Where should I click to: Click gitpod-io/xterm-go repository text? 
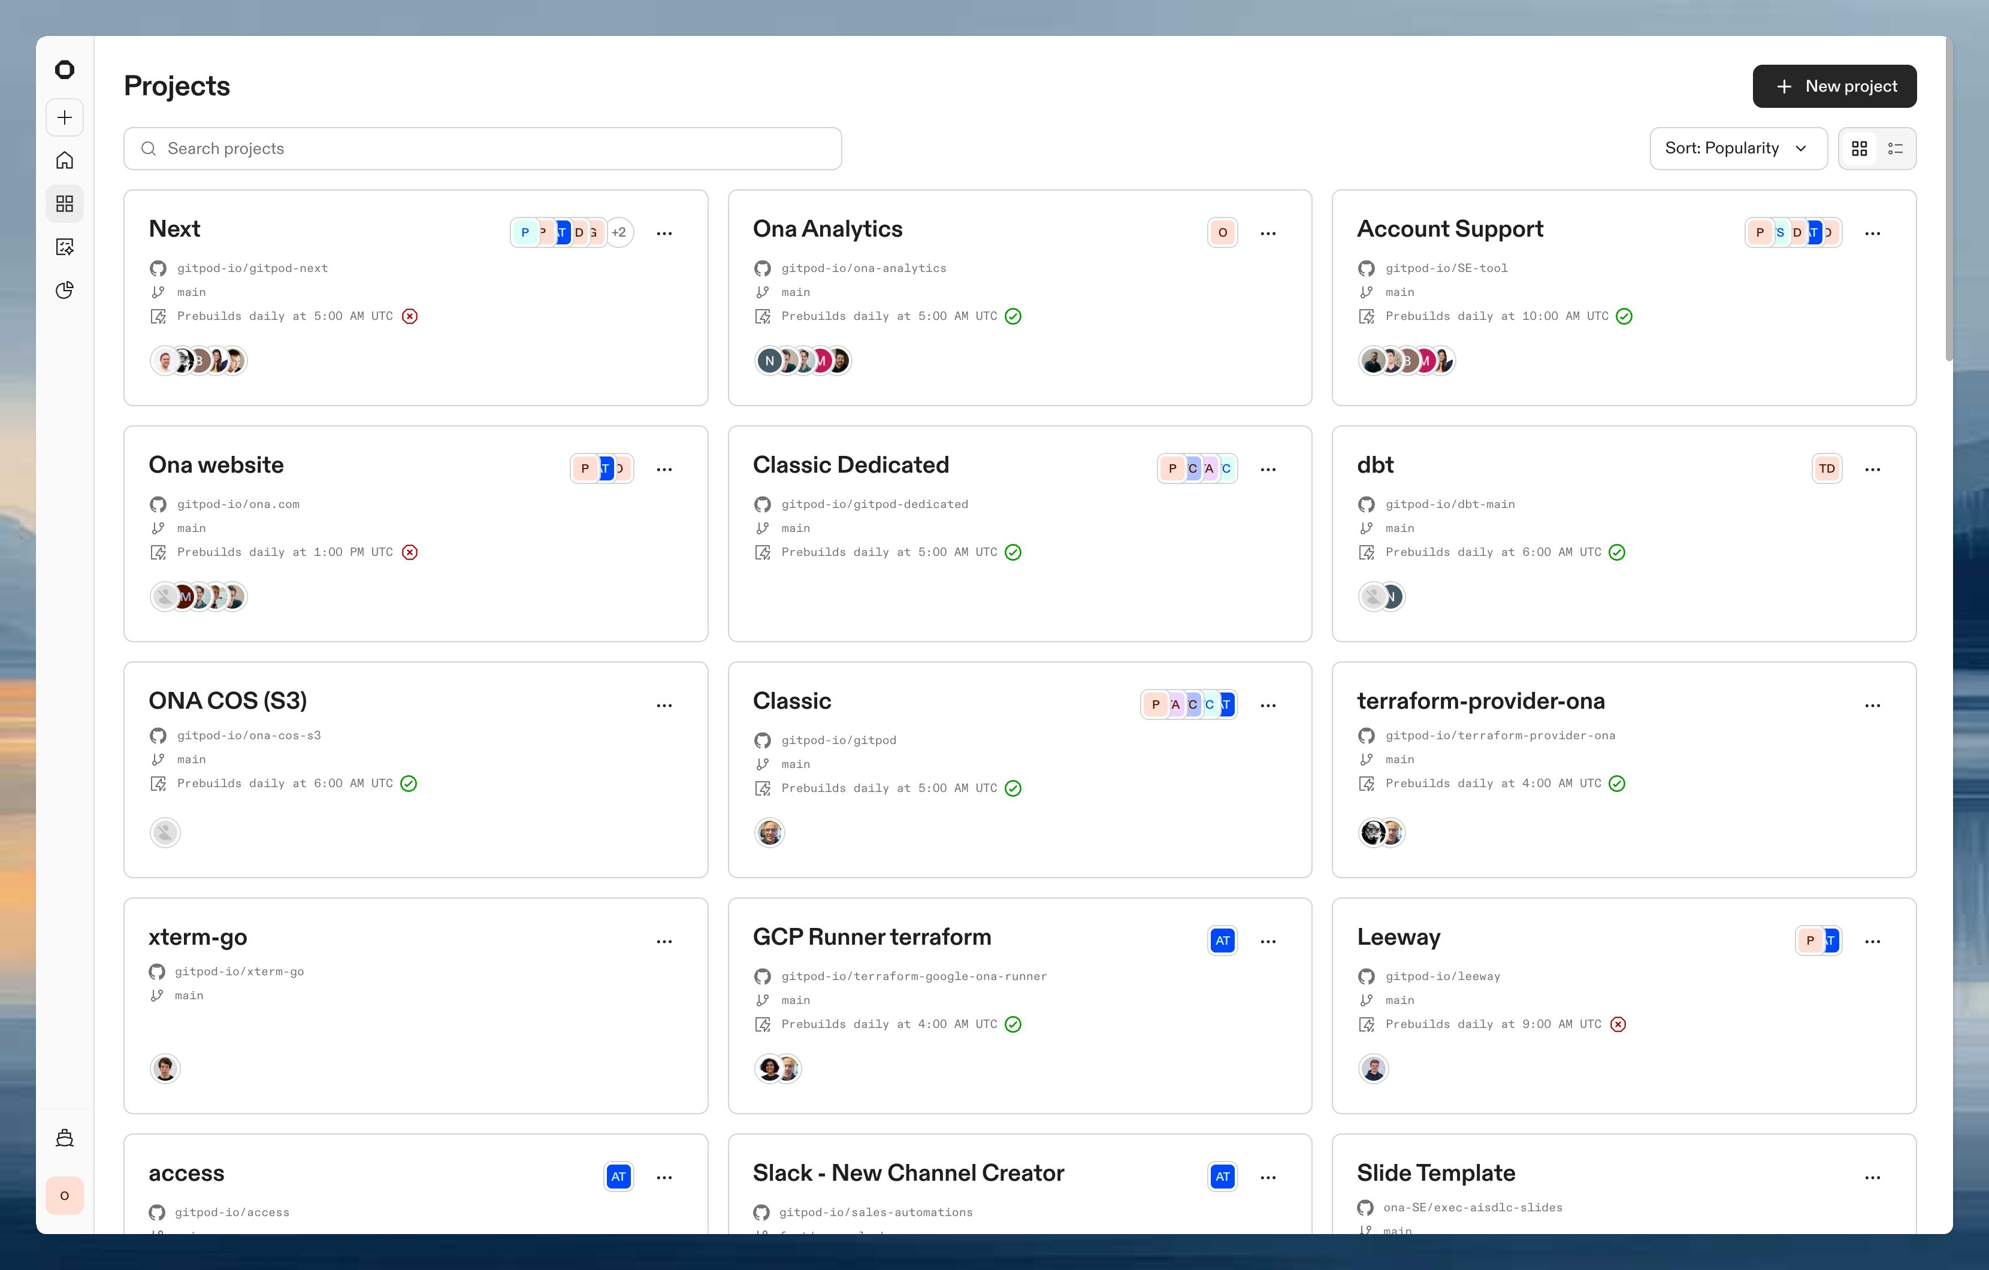(240, 972)
